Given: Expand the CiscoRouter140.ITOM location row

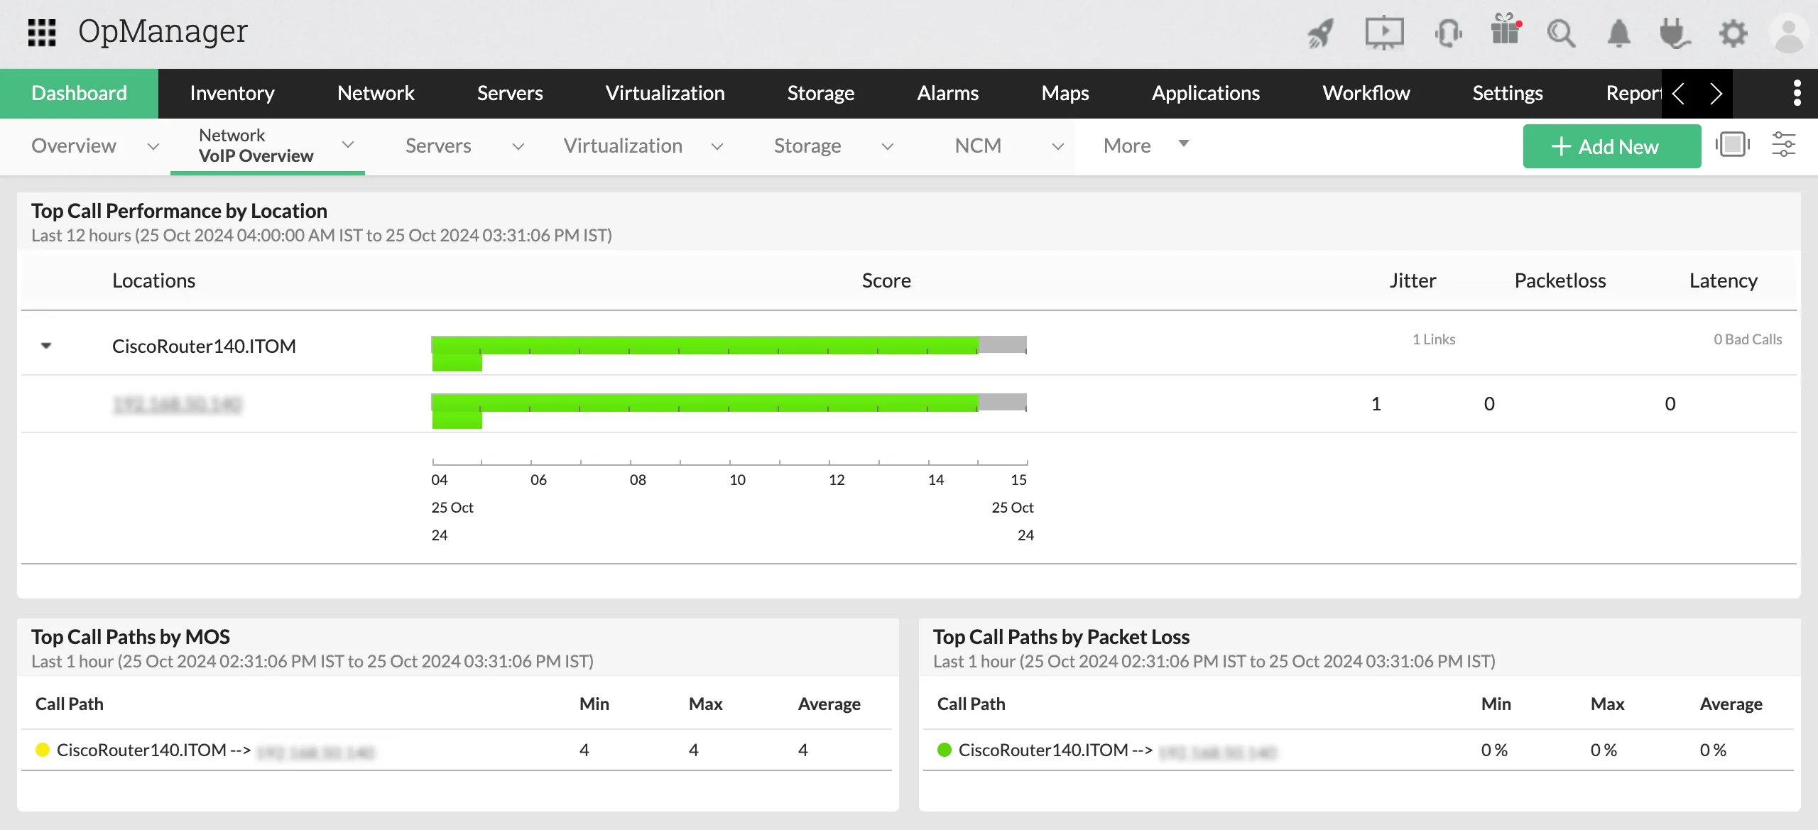Looking at the screenshot, I should 47,346.
